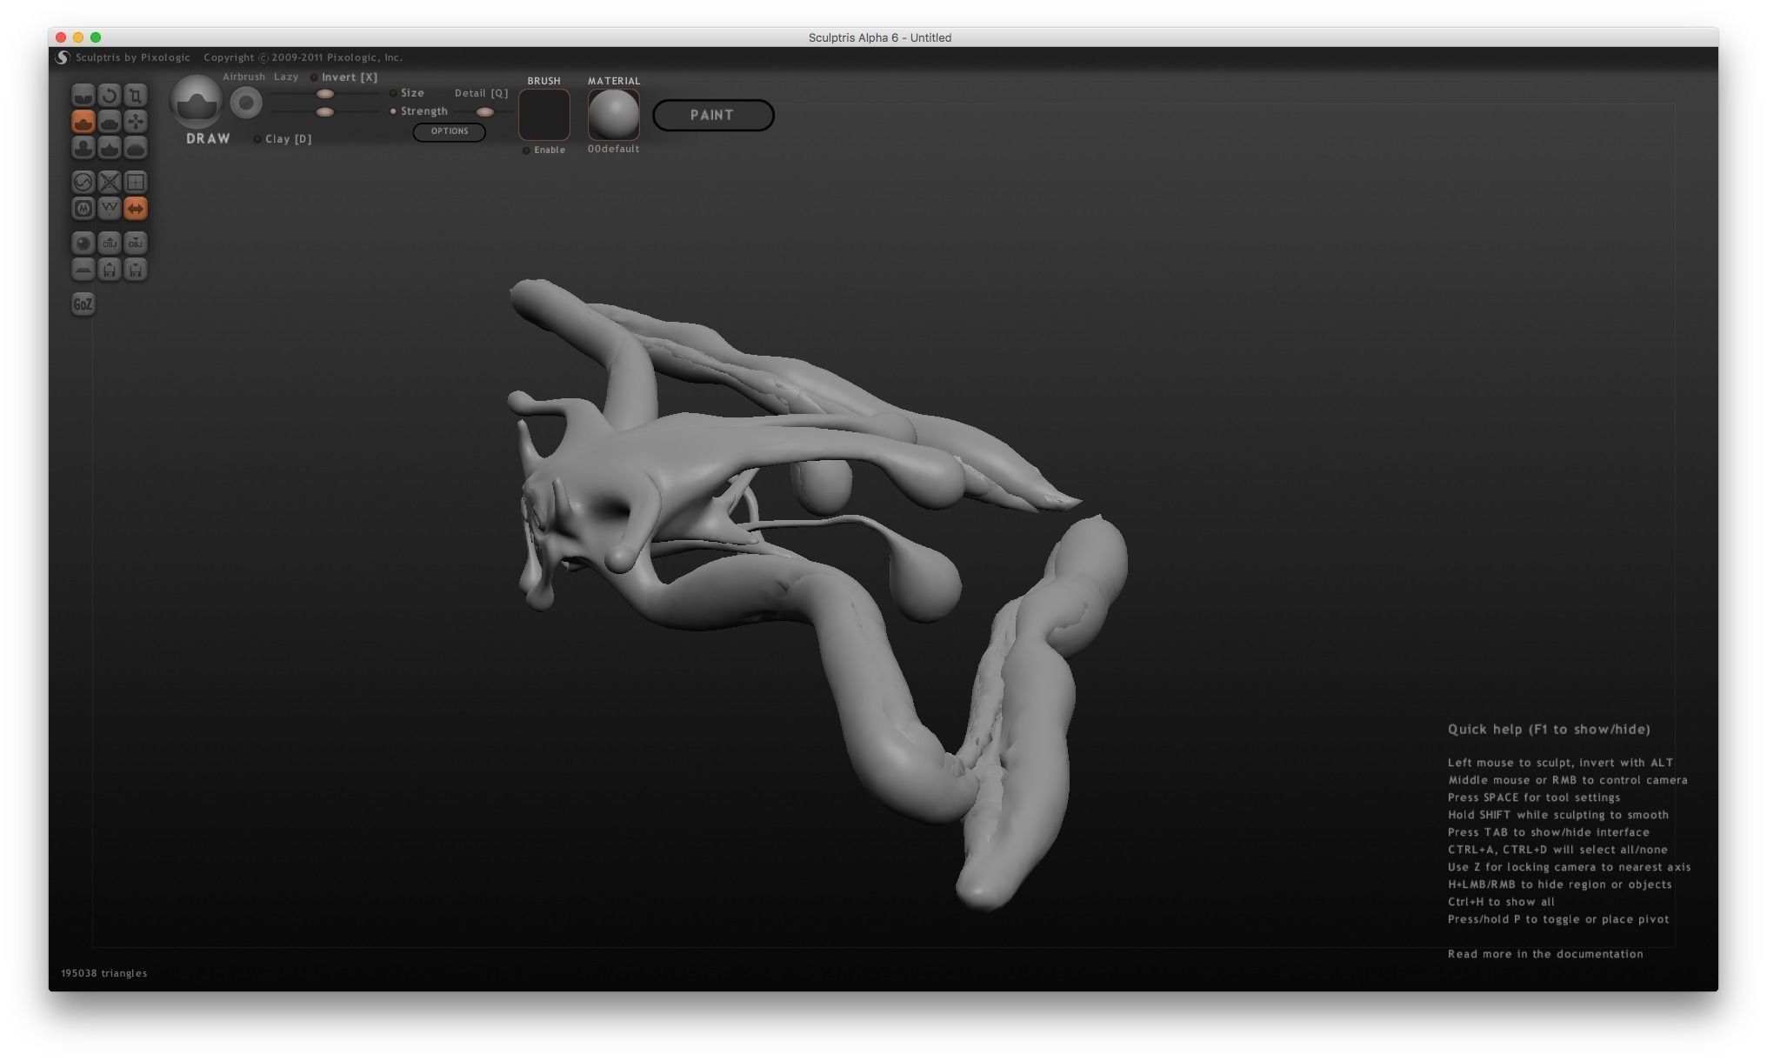Select the Crease tool icon
This screenshot has width=1767, height=1061.
(x=83, y=95)
